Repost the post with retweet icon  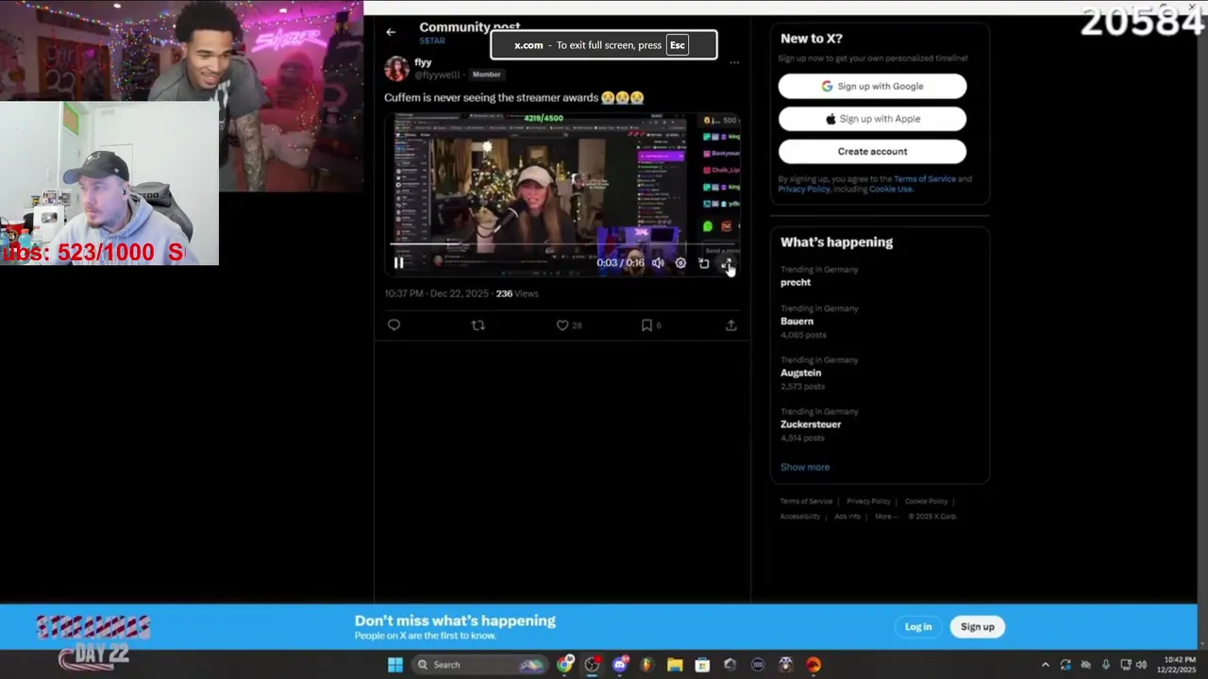point(478,325)
